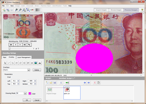Click the zoom in magnifier icon
The image size is (146, 104).
click(17, 10)
